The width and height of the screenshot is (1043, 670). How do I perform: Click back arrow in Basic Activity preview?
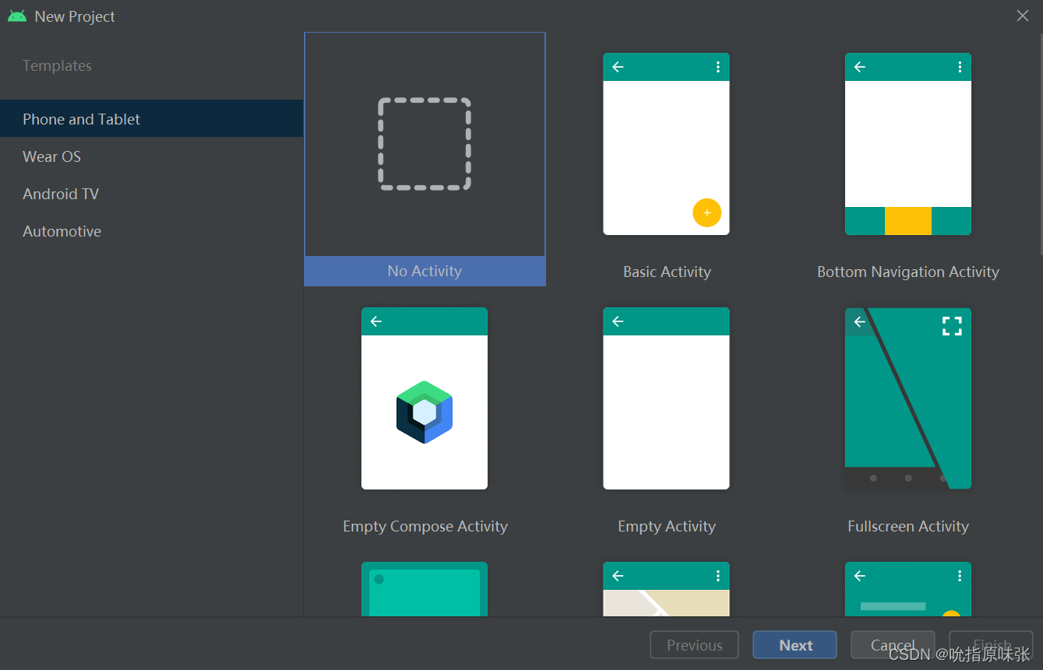tap(618, 67)
